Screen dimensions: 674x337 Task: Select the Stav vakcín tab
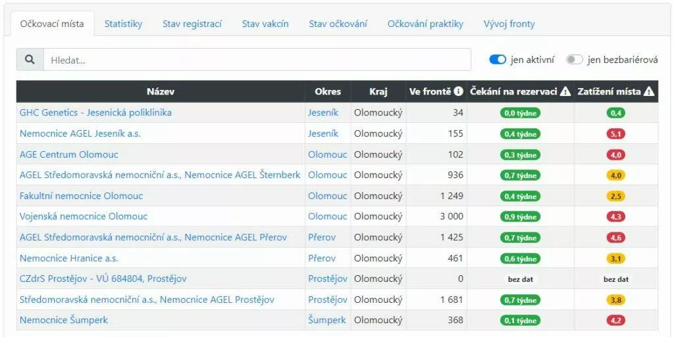pyautogui.click(x=265, y=24)
